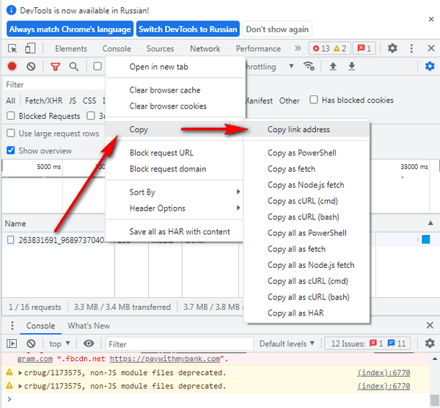Image resolution: width=440 pixels, height=408 pixels.
Task: Toggle the device toolbar icon
Action: coord(30,48)
